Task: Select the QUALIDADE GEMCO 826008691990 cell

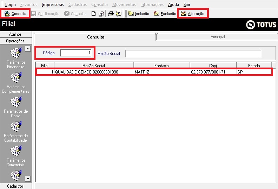Action: coord(94,72)
